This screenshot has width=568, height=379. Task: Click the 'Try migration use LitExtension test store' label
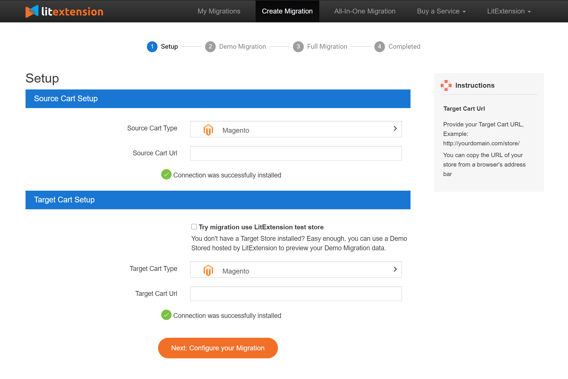pos(261,227)
